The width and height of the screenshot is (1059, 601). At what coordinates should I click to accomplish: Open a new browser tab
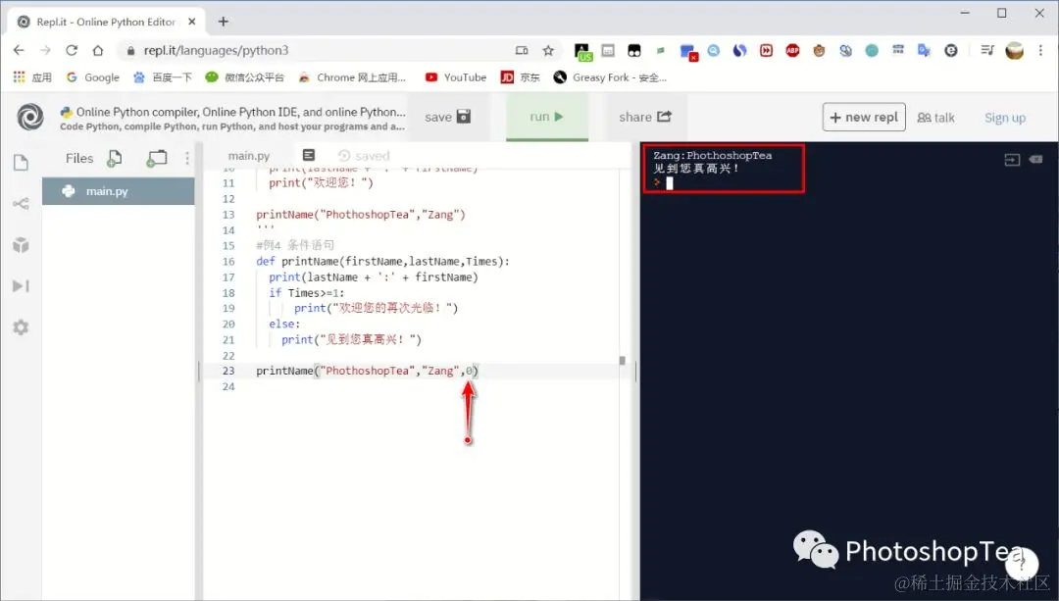223,22
